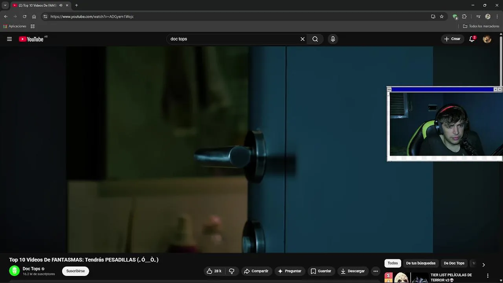Image resolution: width=503 pixels, height=283 pixels.
Task: Click the Preguntar button
Action: tap(290, 271)
